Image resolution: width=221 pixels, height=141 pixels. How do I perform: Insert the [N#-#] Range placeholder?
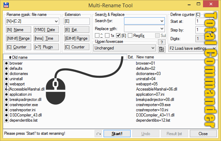pos(18,38)
